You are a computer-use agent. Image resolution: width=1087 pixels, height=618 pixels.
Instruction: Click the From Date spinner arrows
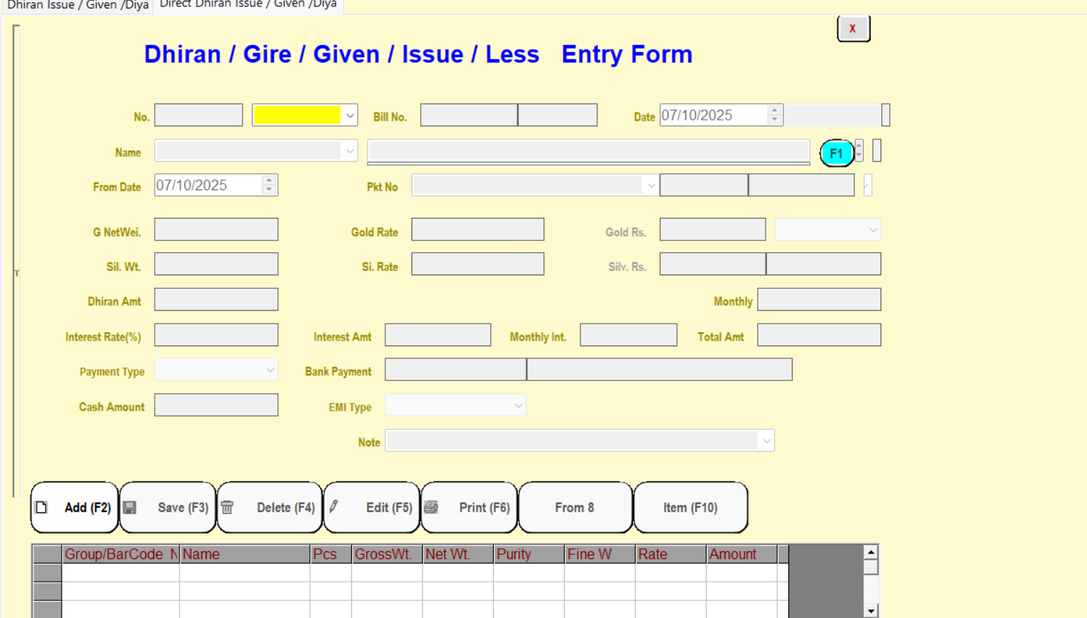point(269,185)
